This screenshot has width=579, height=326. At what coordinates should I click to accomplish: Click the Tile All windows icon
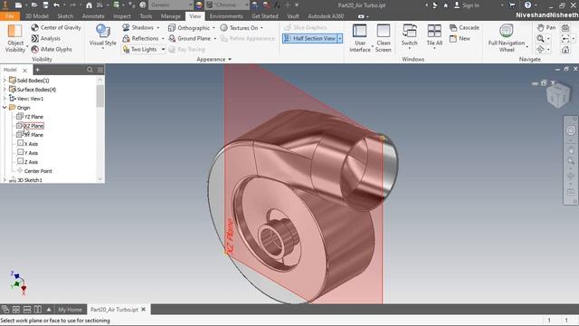pyautogui.click(x=434, y=31)
